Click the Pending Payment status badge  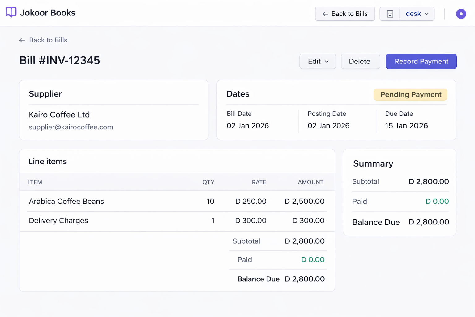coord(410,95)
